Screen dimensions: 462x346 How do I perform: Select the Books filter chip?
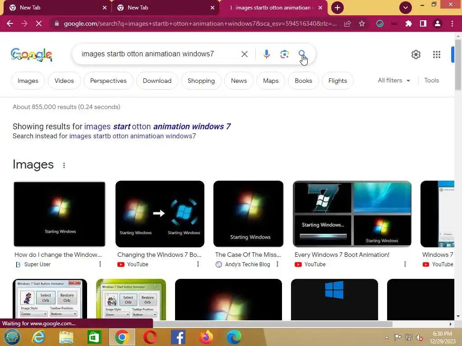[x=303, y=81]
